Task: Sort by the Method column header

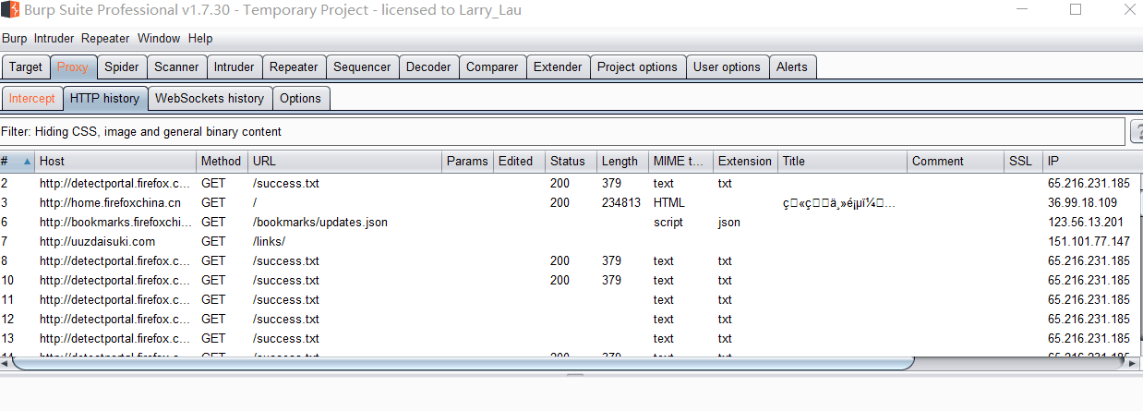Action: [223, 161]
